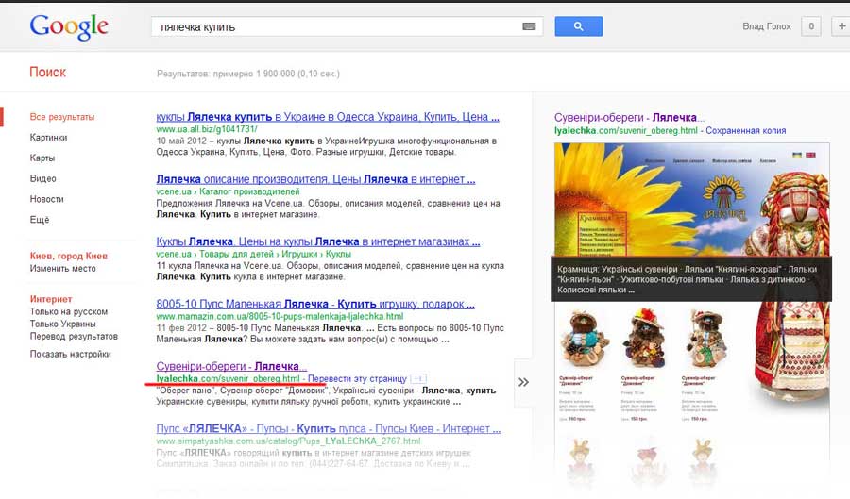Open result 'Сувеніри-обереги - Лялечка' in results list
Viewport: 850px width, 499px height.
231,366
